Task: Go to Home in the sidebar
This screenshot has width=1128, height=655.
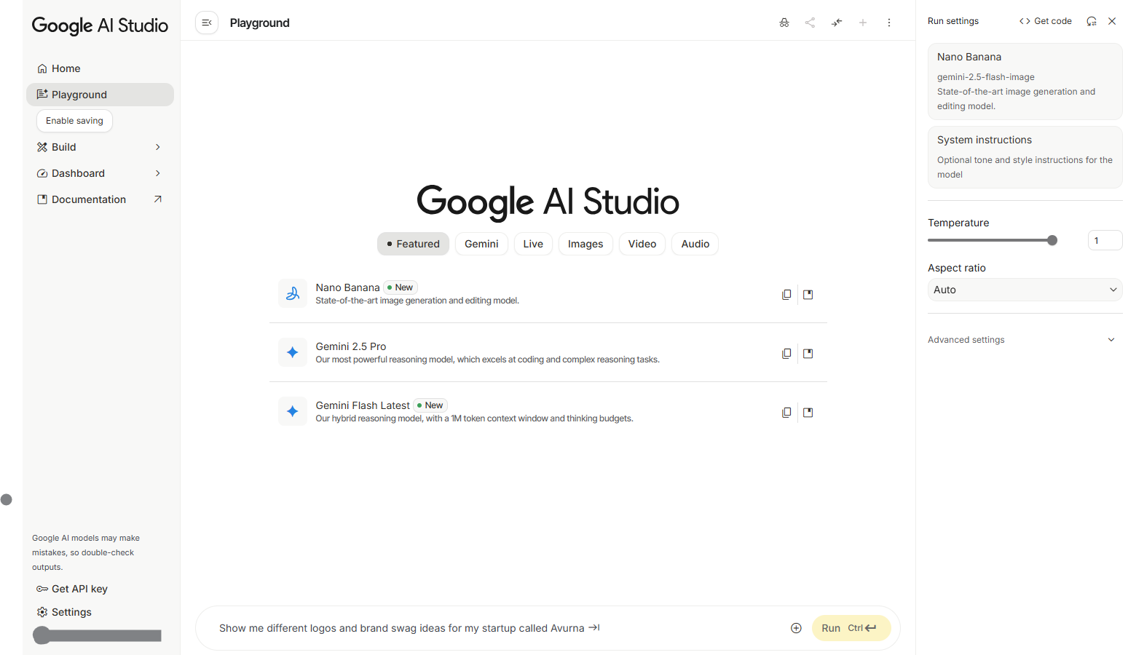Action: click(x=66, y=68)
